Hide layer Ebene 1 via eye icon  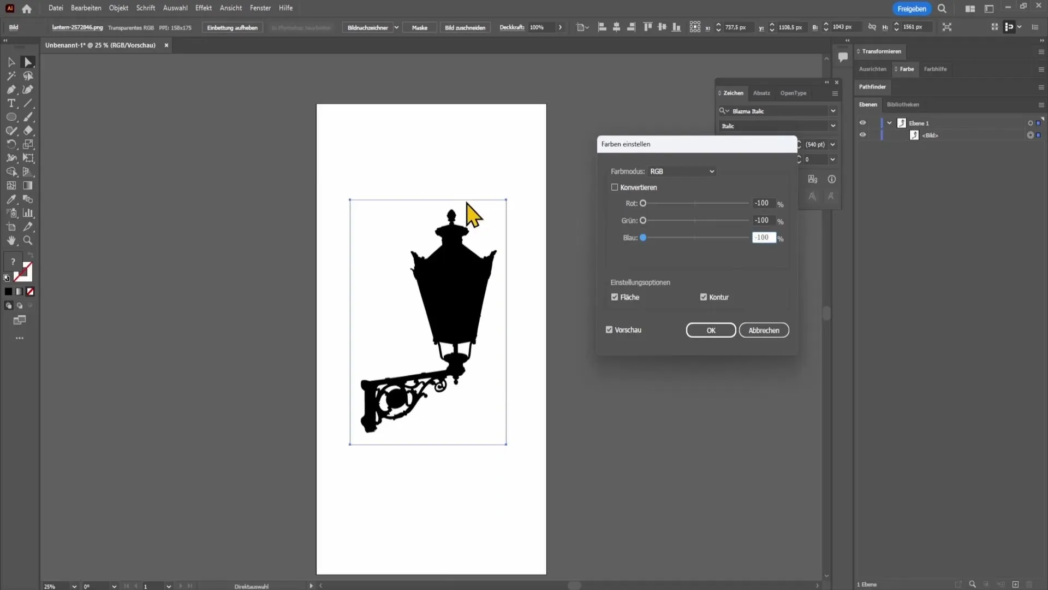(862, 123)
